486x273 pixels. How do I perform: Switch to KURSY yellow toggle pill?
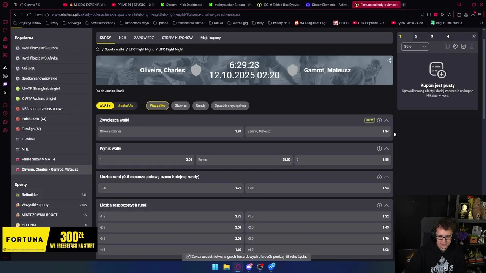105,105
